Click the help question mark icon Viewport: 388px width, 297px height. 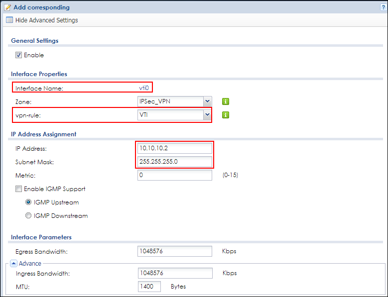(x=383, y=7)
